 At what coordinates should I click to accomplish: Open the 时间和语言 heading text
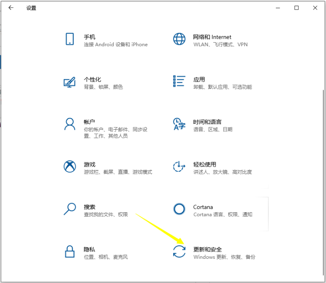tap(207, 122)
